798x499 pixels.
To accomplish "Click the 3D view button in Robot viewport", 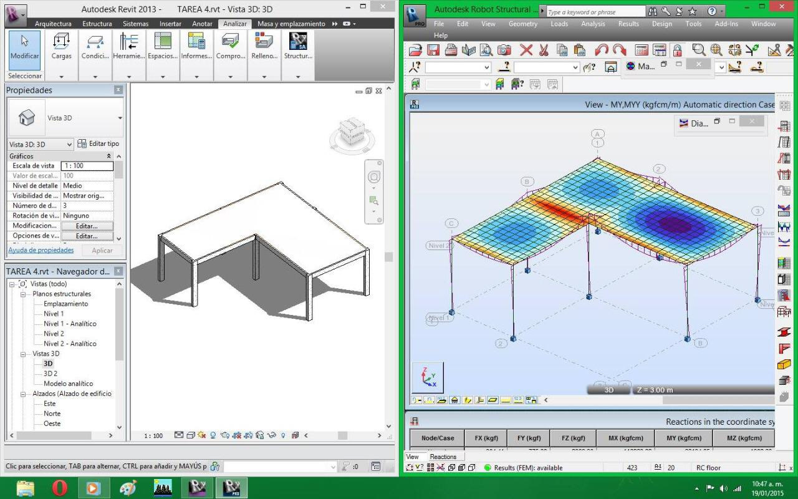I will [609, 390].
